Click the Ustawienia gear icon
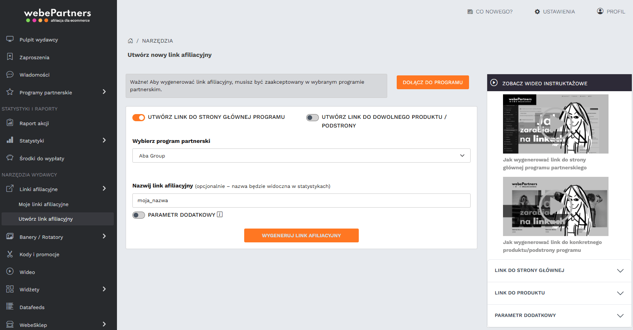Screen dimensions: 633x330 [x=537, y=12]
